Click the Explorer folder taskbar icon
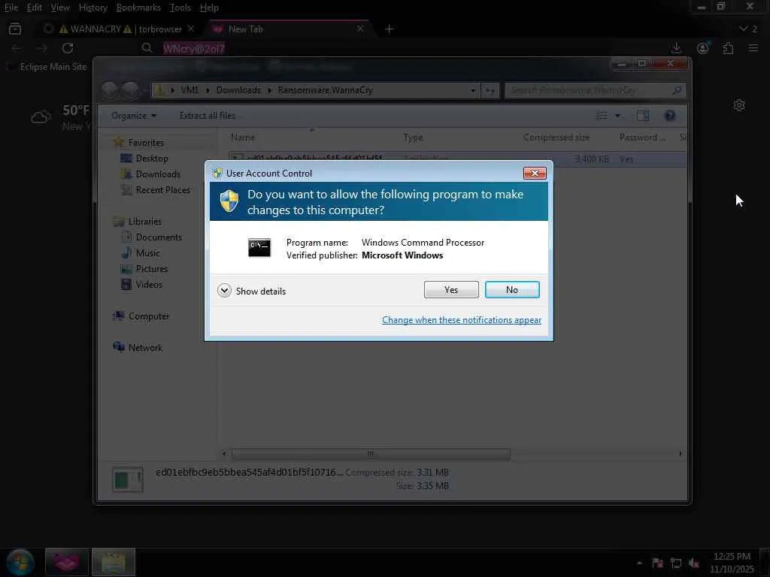The width and height of the screenshot is (770, 577). click(113, 562)
